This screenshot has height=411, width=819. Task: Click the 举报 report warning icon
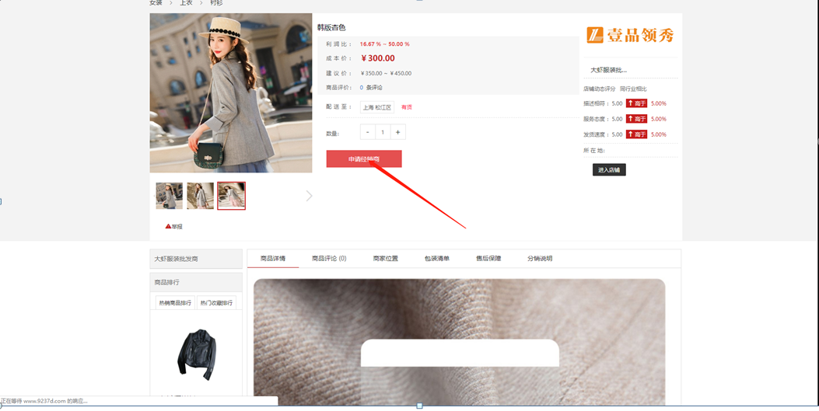click(x=168, y=226)
